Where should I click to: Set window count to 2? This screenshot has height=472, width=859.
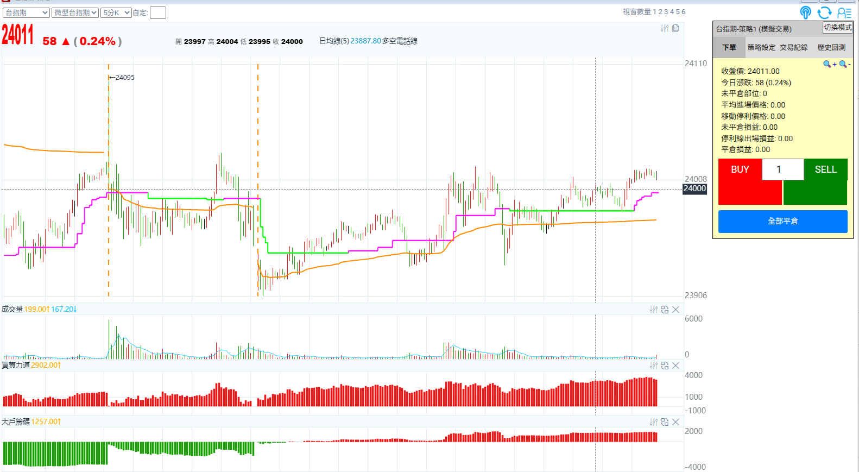661,12
